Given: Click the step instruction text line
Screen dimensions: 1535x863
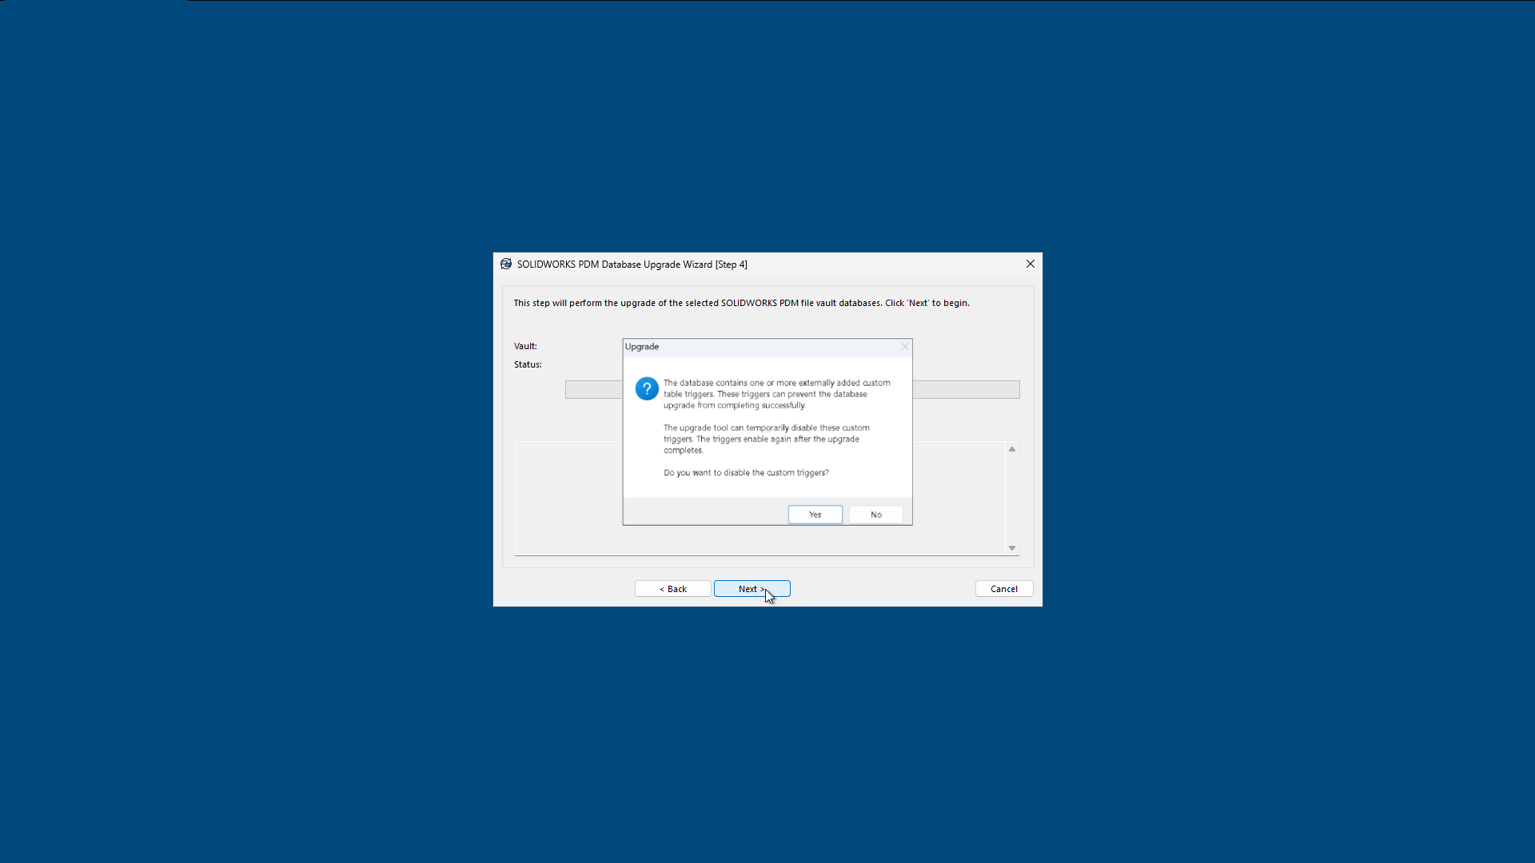Looking at the screenshot, I should pos(741,304).
